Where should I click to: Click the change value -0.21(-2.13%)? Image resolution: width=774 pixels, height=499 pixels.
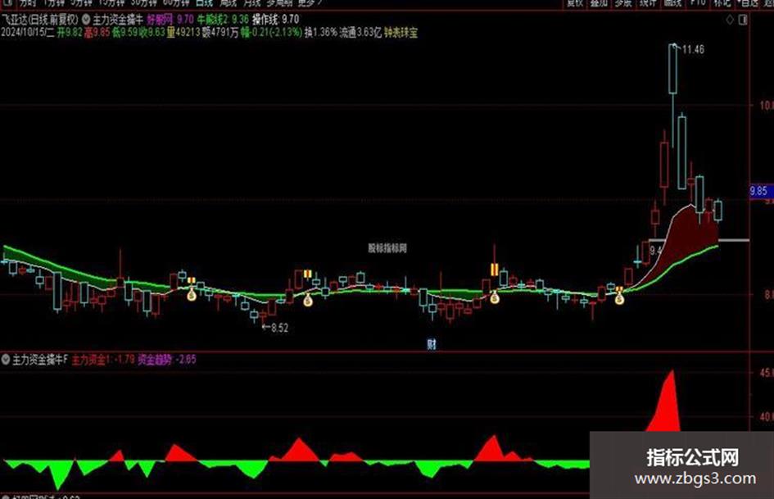pyautogui.click(x=278, y=33)
